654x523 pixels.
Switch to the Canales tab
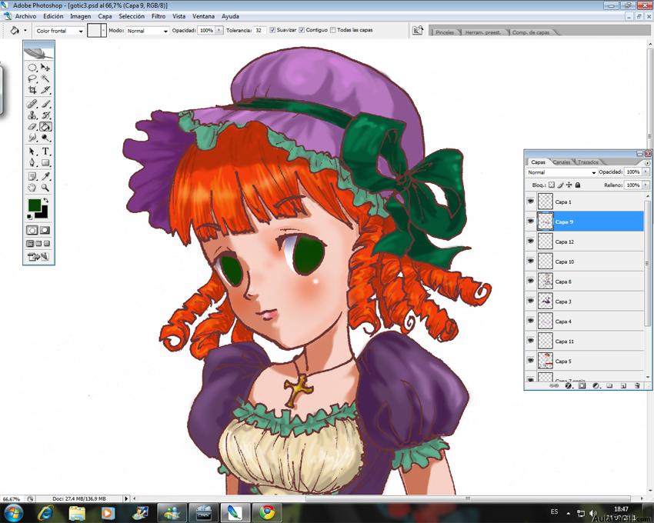[x=562, y=162]
